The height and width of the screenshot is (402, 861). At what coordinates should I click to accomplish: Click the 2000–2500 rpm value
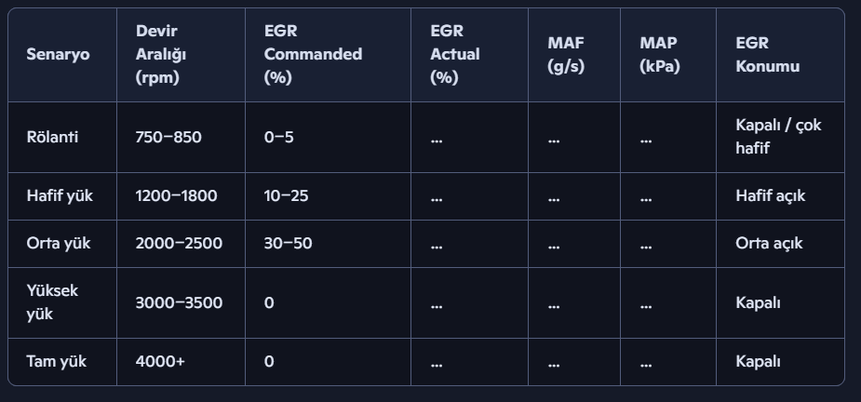pyautogui.click(x=179, y=243)
